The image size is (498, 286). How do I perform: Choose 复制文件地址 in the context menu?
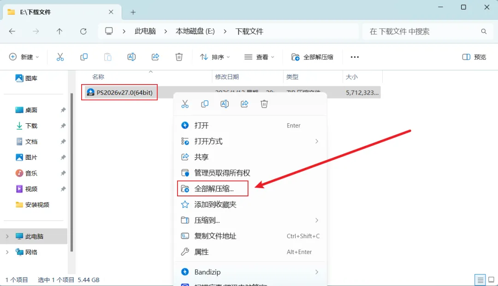(250, 236)
